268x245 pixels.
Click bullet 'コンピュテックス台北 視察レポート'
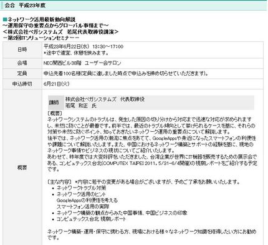(x=92, y=219)
